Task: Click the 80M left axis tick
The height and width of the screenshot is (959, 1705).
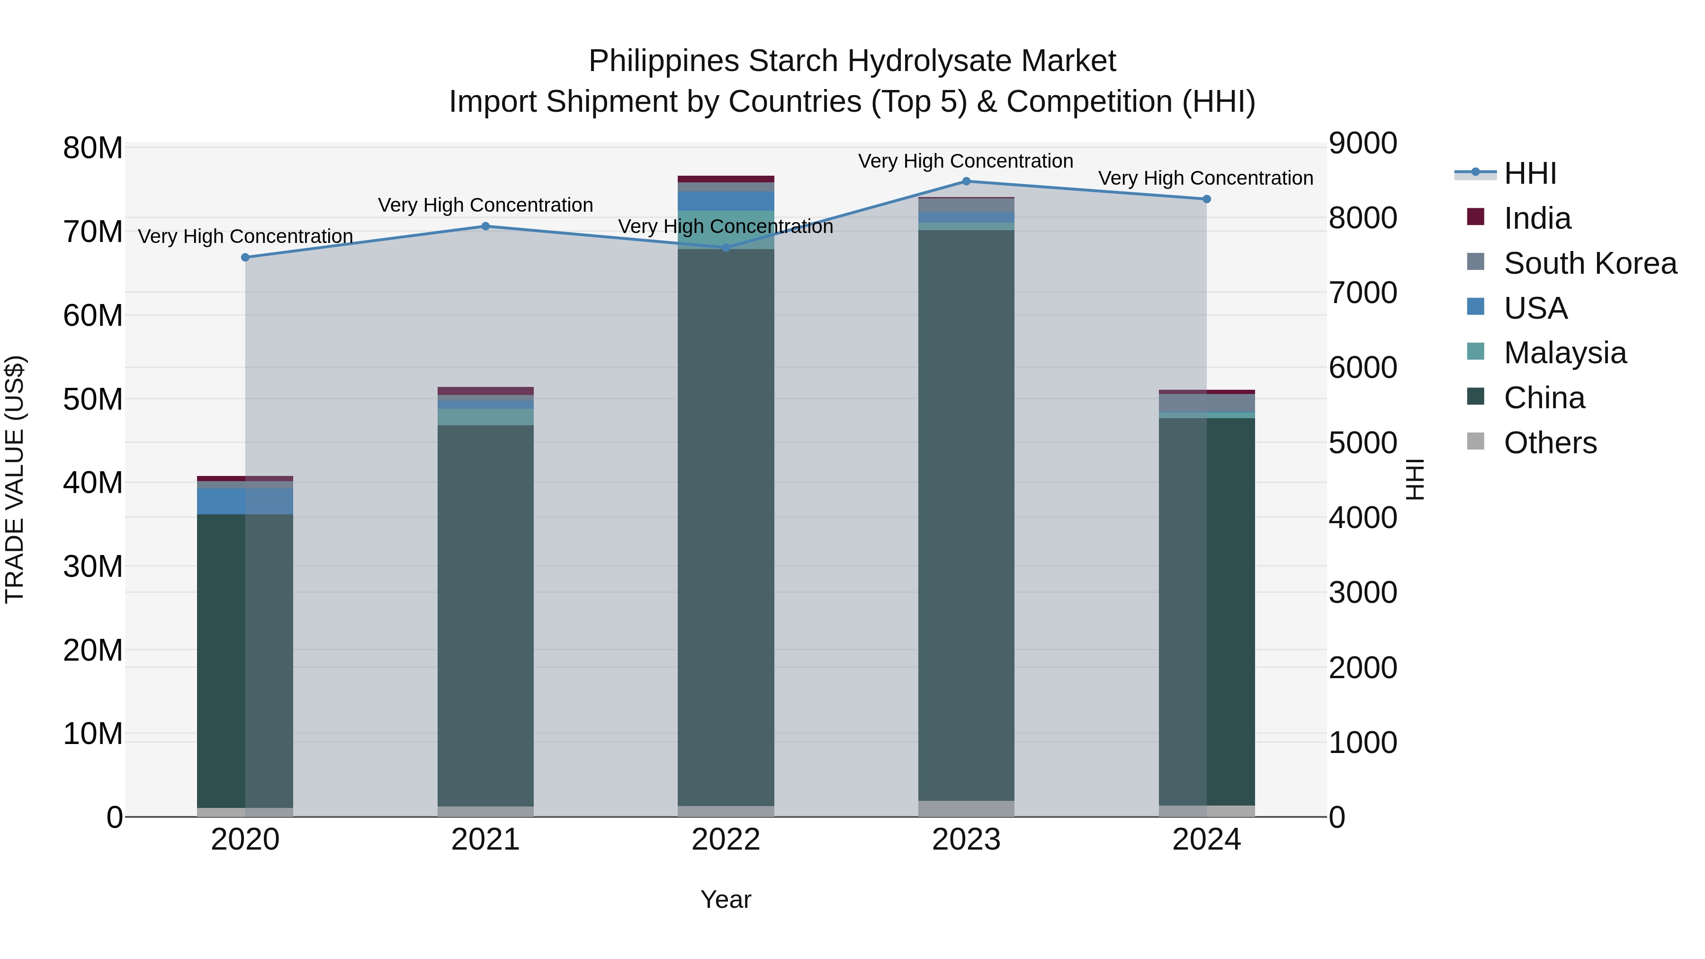Action: [93, 148]
